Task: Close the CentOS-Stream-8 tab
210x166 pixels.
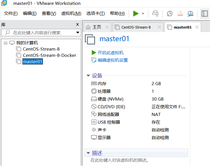Action: [x=159, y=27]
